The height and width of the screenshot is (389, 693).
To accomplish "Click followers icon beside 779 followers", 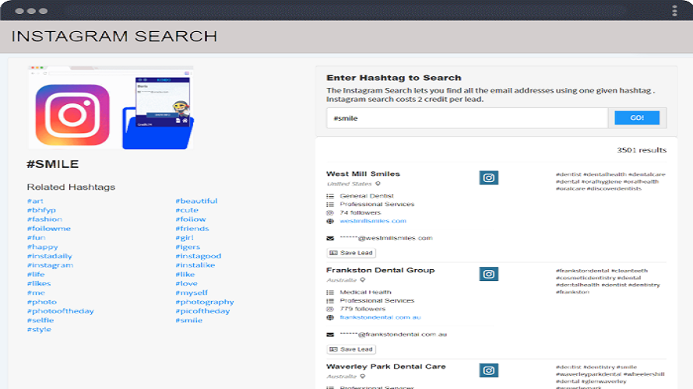I will tap(330, 309).
